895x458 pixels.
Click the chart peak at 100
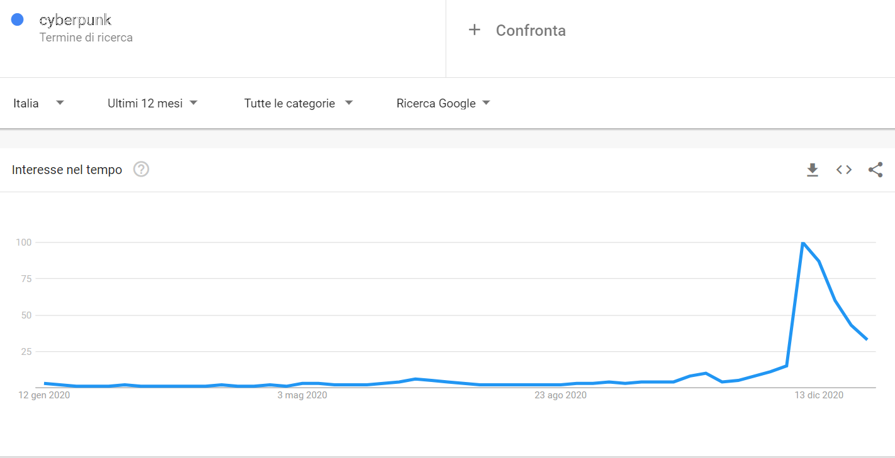802,243
